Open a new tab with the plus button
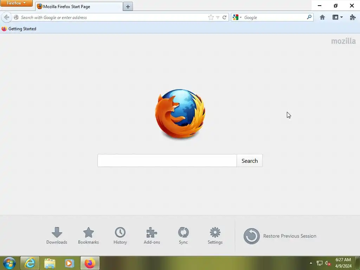Viewport: 360px width, 270px height. [x=128, y=7]
